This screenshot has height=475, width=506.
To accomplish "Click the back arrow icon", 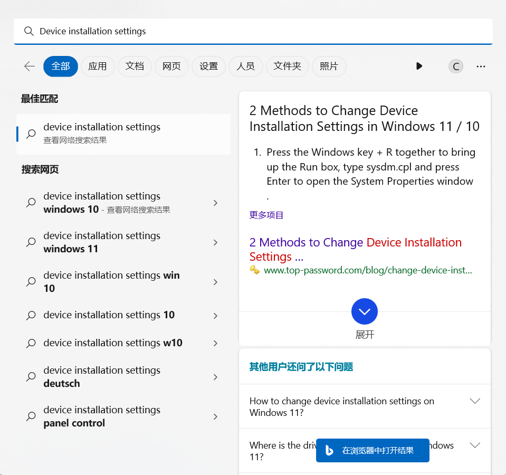I will pyautogui.click(x=30, y=66).
